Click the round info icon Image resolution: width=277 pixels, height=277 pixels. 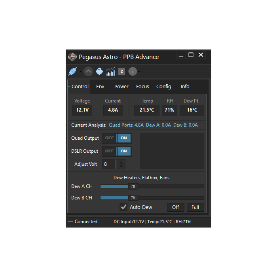click(x=133, y=71)
